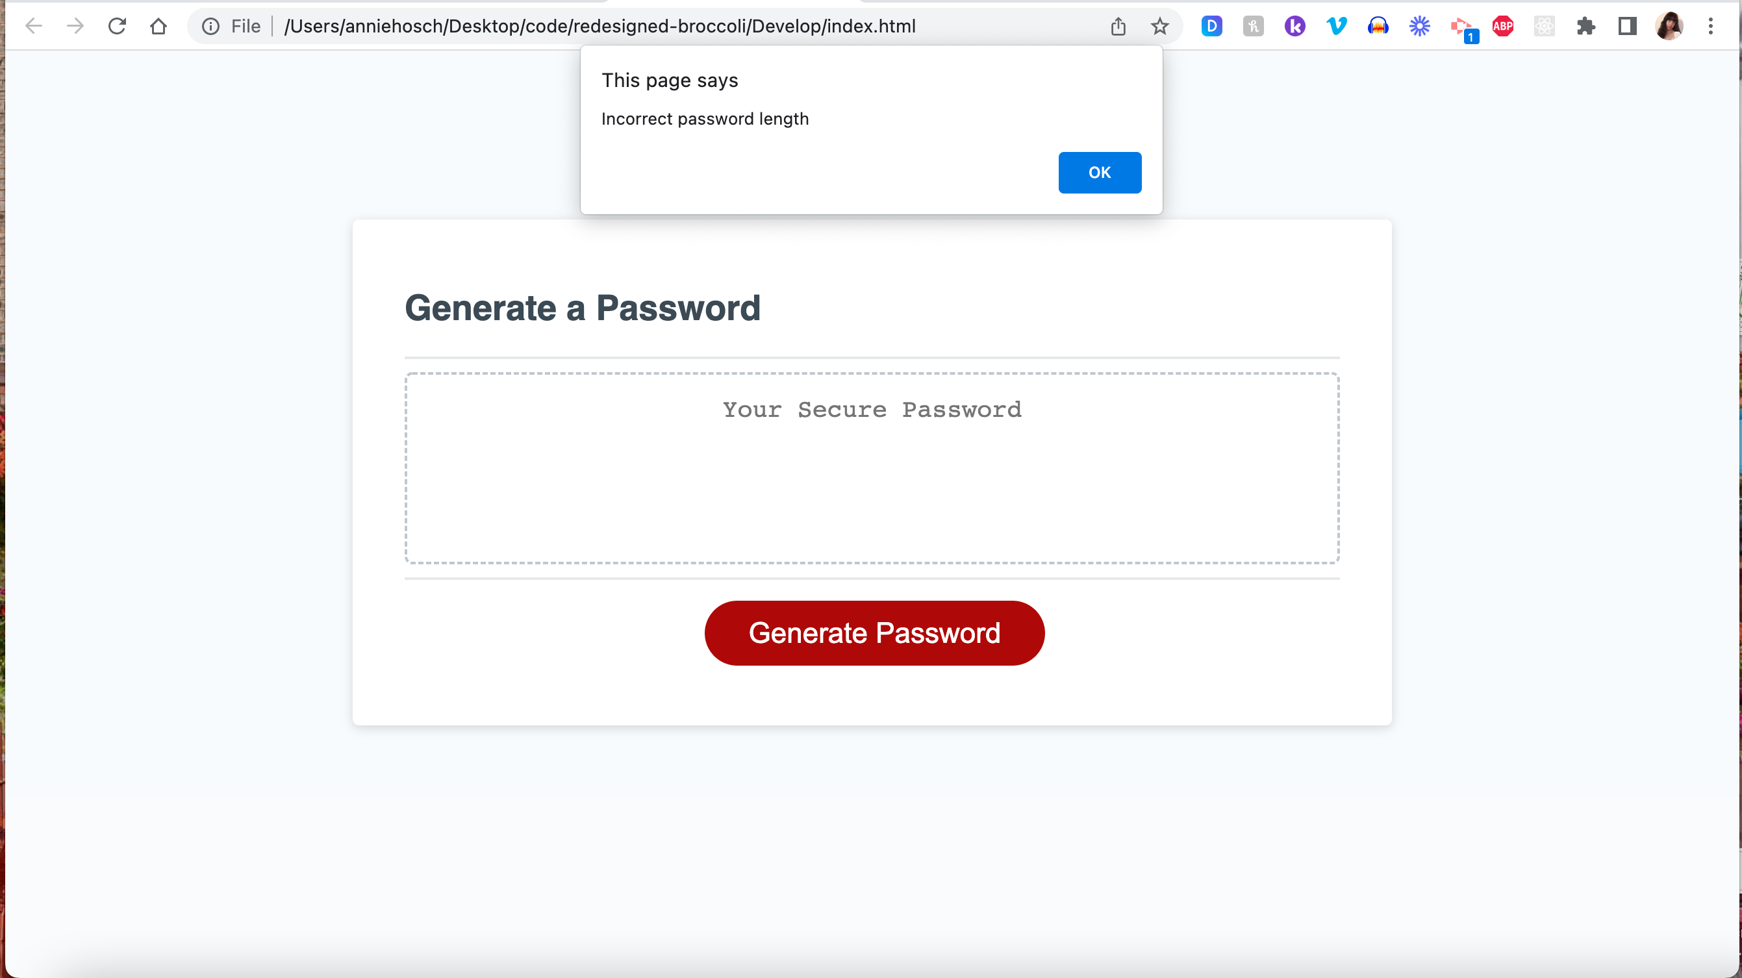This screenshot has width=1742, height=978.
Task: Open the React Developer Tools extension
Action: pyautogui.click(x=1544, y=26)
